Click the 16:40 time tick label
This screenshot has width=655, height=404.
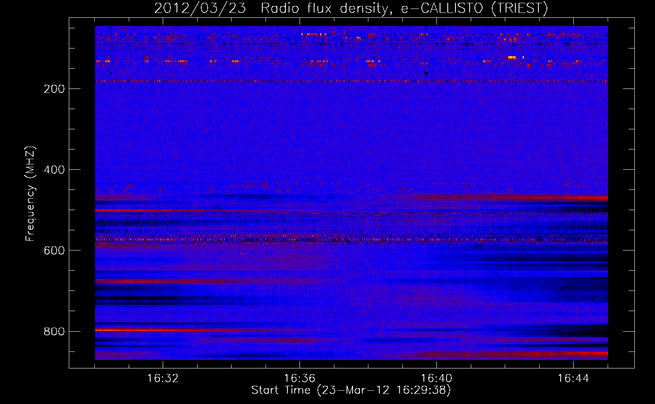436,379
